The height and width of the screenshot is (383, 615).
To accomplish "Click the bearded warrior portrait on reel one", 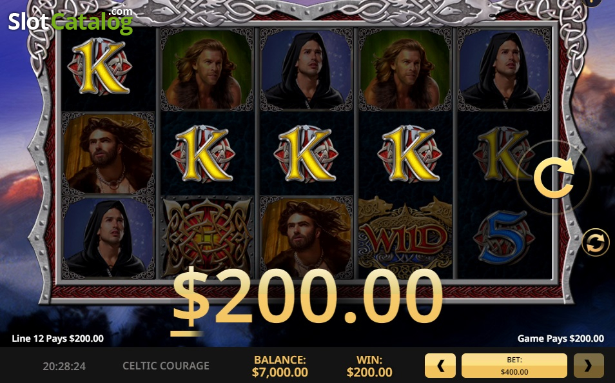I will click(x=108, y=153).
